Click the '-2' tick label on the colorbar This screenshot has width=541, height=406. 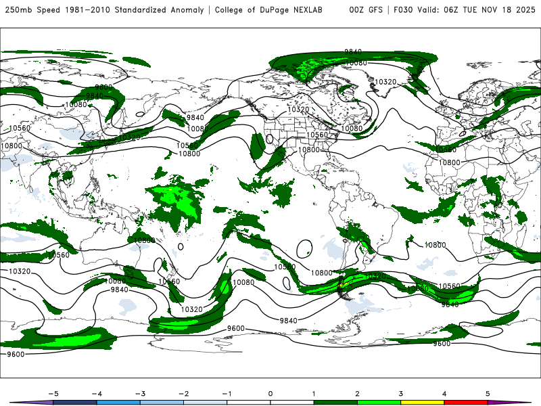click(x=183, y=394)
